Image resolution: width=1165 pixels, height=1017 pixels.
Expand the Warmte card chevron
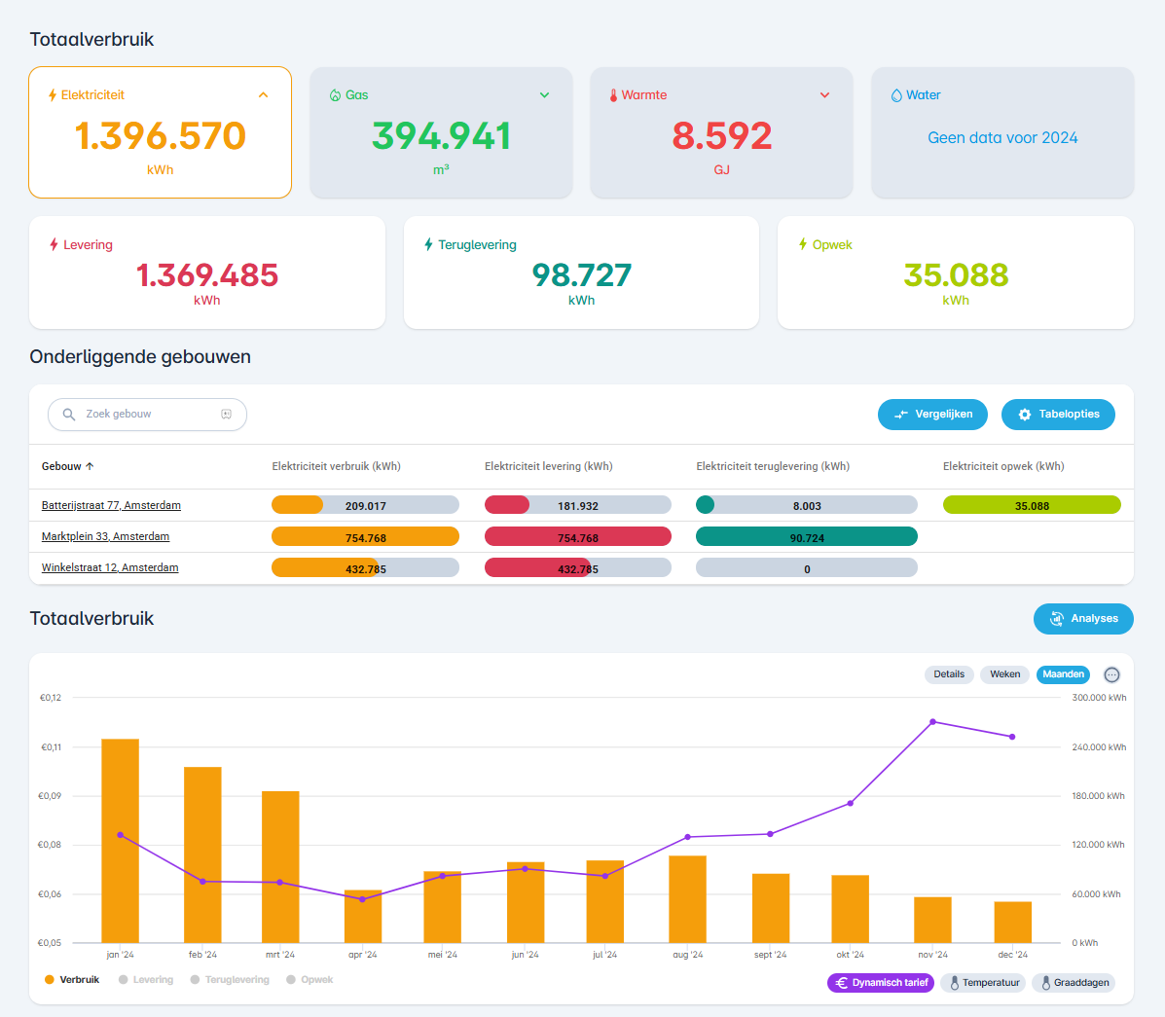point(824,95)
